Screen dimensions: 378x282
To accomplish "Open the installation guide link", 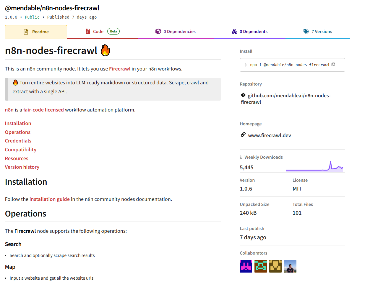I will click(x=50, y=199).
